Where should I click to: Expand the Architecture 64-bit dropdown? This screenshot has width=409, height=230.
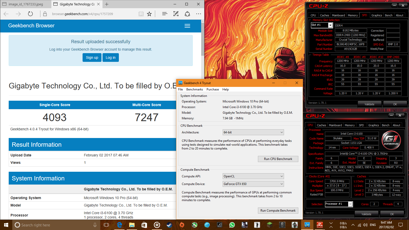click(253, 132)
